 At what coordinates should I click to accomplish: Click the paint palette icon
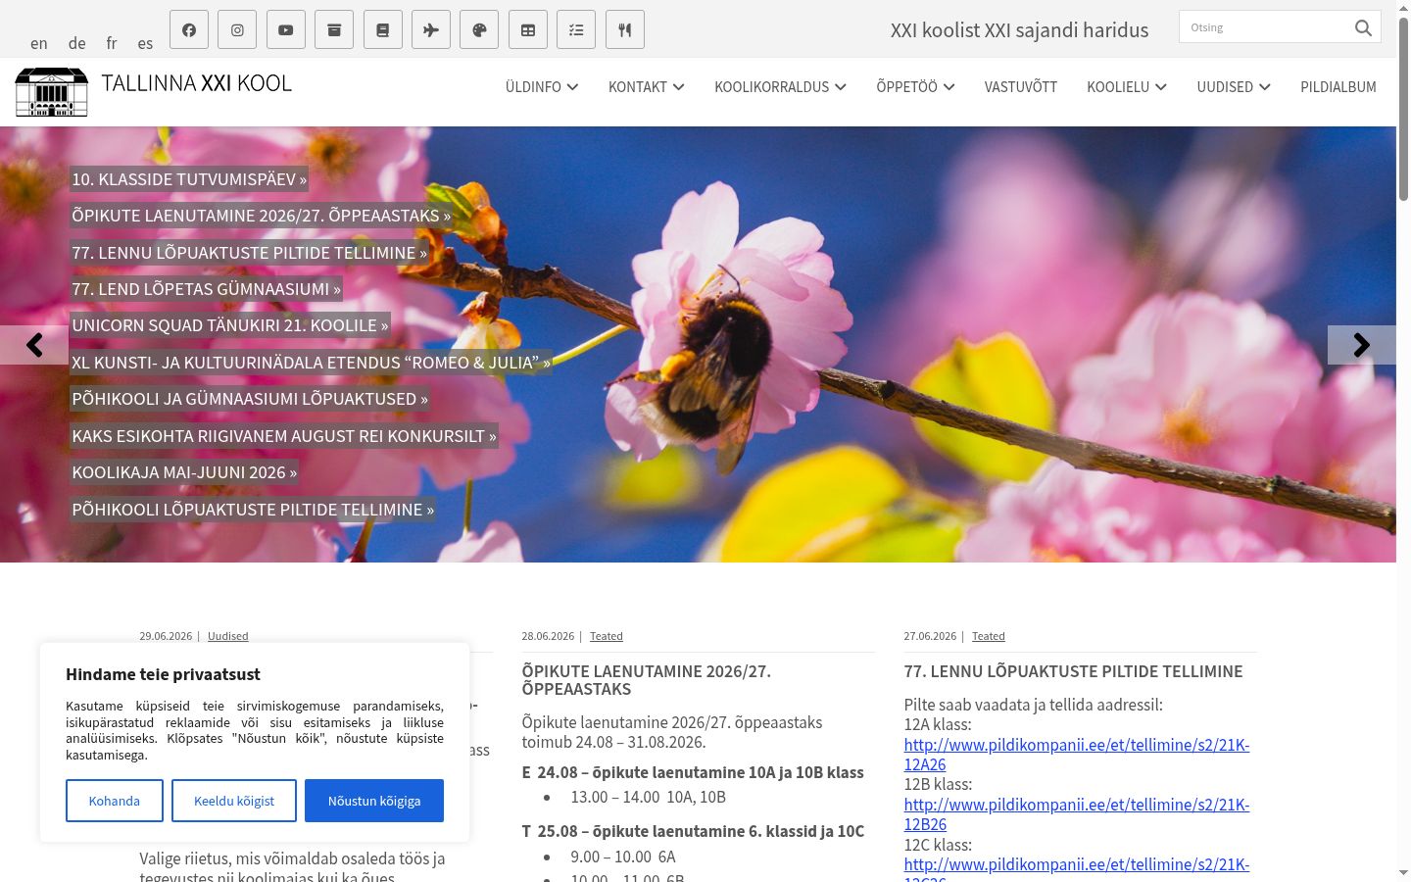pyautogui.click(x=479, y=30)
